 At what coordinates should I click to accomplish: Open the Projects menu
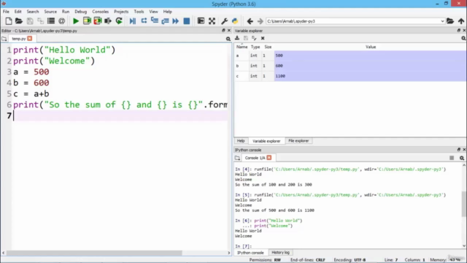click(x=121, y=12)
